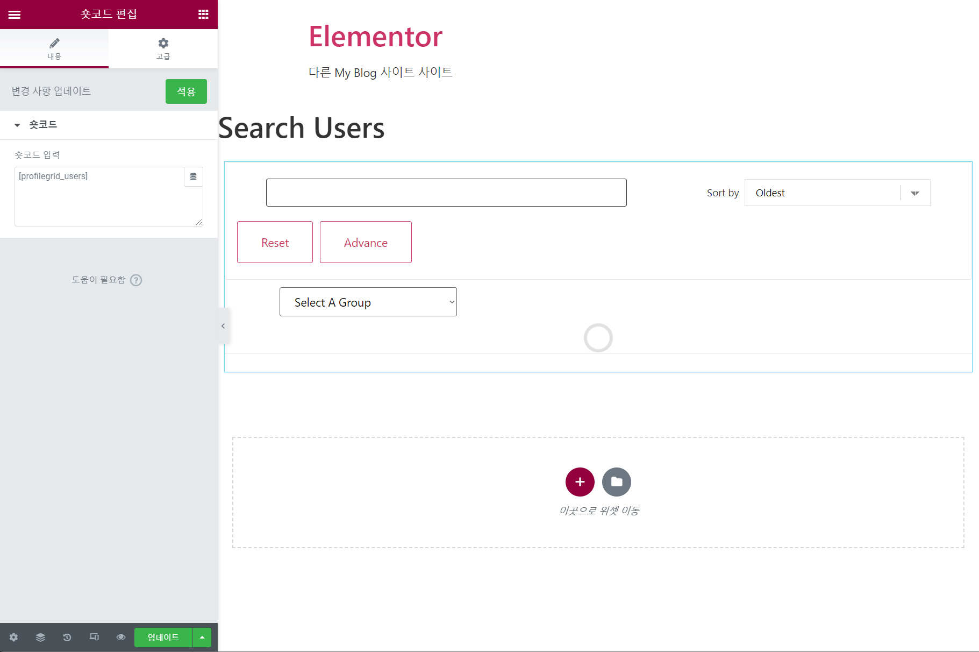Click the gear icon on advanced tab
The height and width of the screenshot is (652, 979).
(163, 43)
